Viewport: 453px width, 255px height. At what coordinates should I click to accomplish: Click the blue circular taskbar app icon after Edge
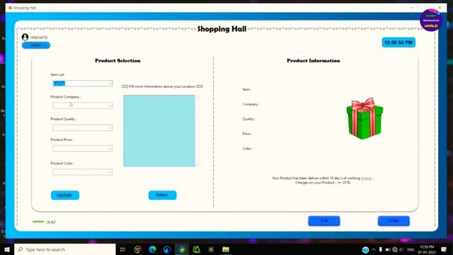(167, 249)
